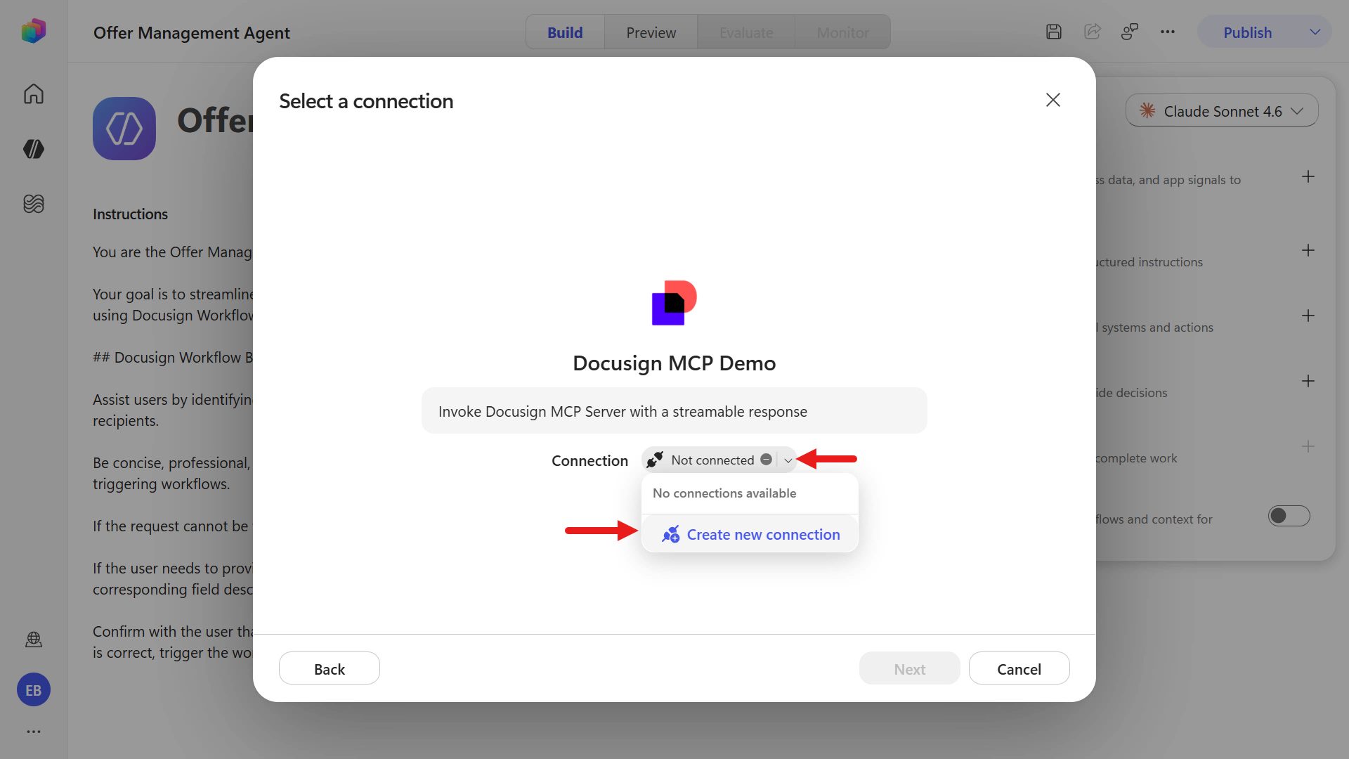
Task: Click the Cancel button
Action: pos(1019,668)
